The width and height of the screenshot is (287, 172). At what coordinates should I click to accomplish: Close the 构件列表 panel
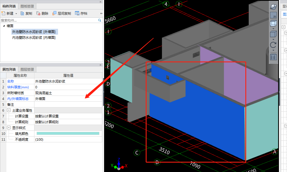(x=100, y=2)
